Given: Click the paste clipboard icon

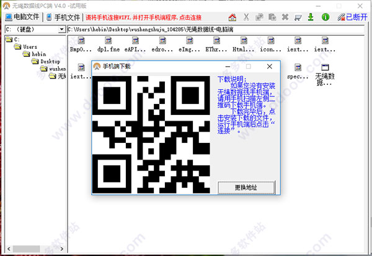Looking at the screenshot, I should (272, 17).
